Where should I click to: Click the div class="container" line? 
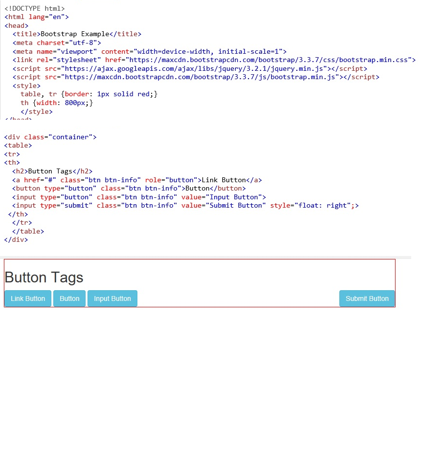[x=50, y=137]
